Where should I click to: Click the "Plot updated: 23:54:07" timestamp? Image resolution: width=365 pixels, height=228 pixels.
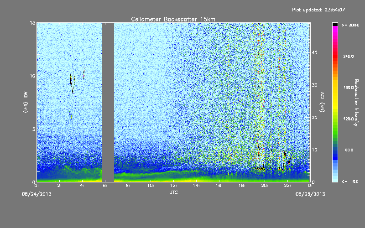coord(318,10)
